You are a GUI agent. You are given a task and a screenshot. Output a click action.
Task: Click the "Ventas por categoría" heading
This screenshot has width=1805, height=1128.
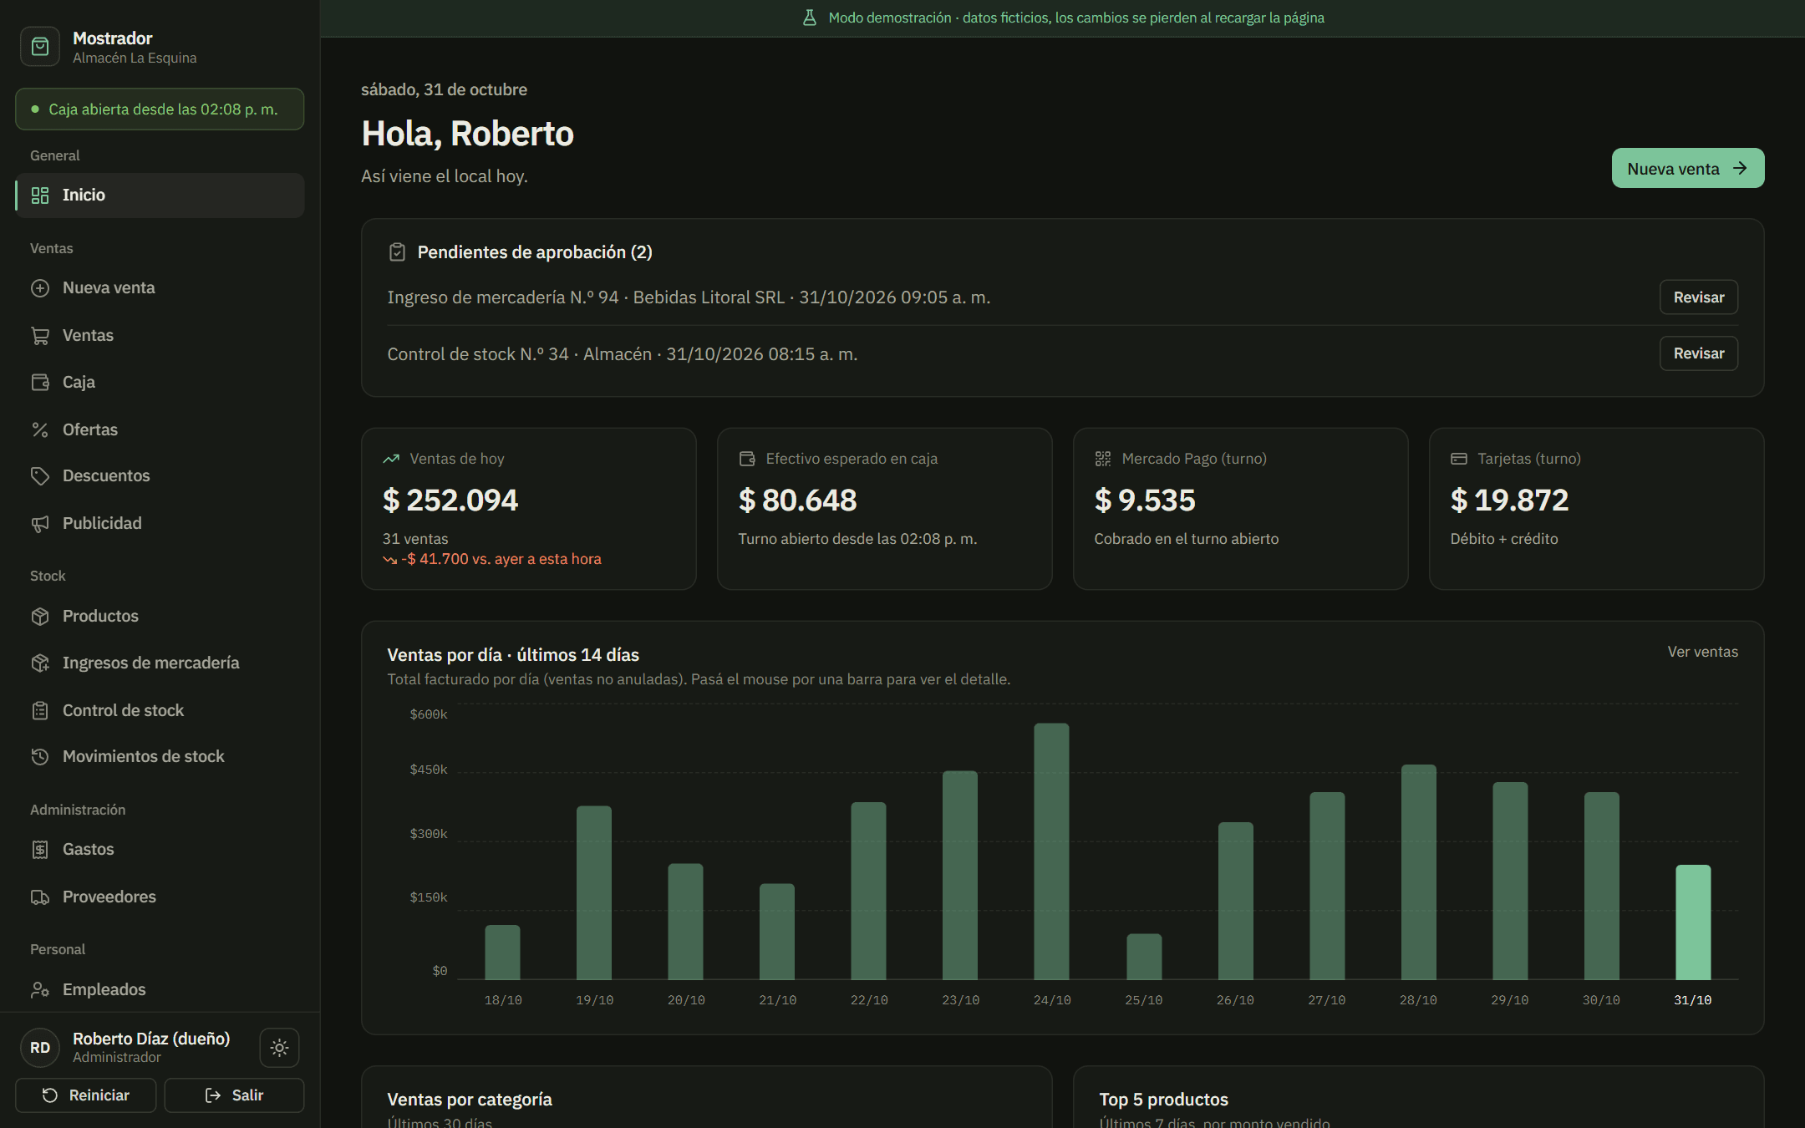pyautogui.click(x=470, y=1100)
